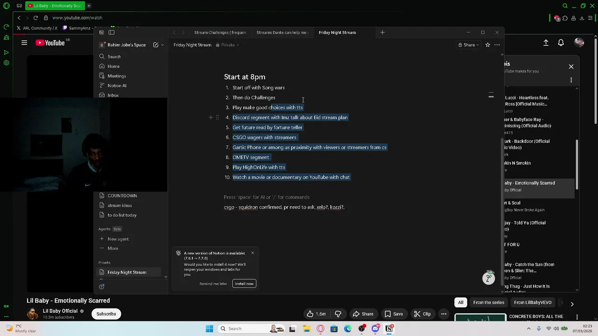The image size is (598, 336).
Task: Go to YouTube home via logo
Action: 50,43
